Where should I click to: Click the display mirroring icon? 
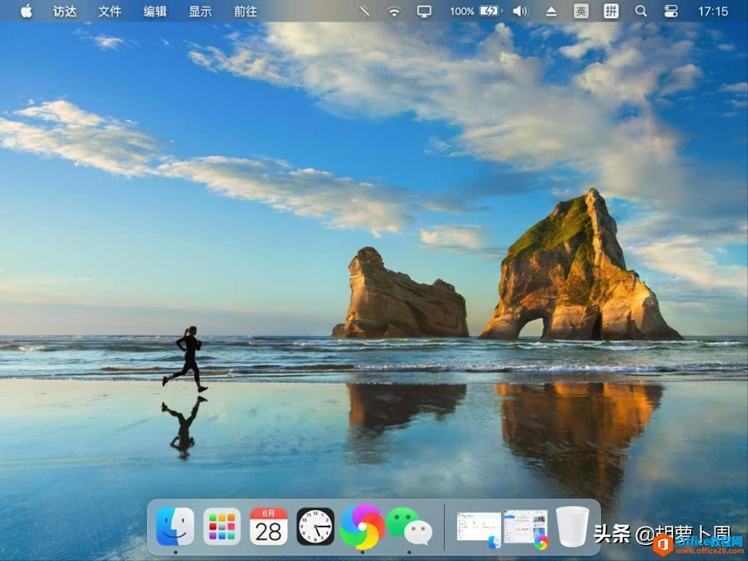pos(424,11)
